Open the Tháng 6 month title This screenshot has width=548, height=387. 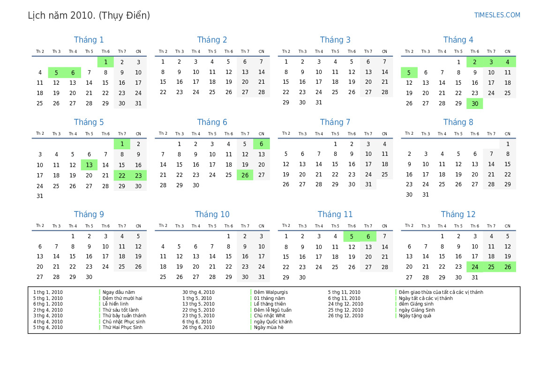tap(212, 122)
